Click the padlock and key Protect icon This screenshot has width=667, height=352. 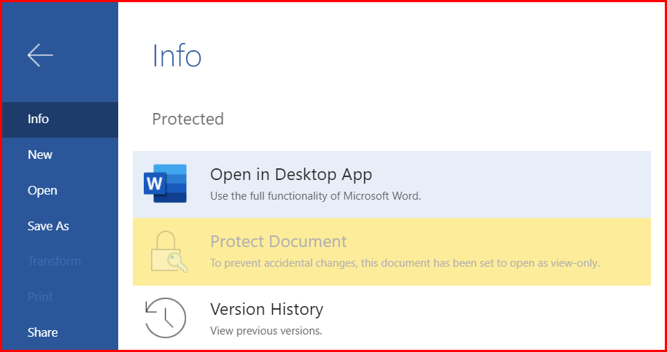click(x=169, y=251)
